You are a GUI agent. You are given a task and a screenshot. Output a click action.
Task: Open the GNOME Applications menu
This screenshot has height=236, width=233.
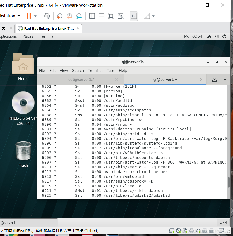[8, 36]
